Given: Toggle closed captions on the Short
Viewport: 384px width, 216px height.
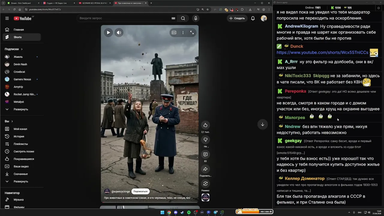Looking at the screenshot, I should point(174,32).
